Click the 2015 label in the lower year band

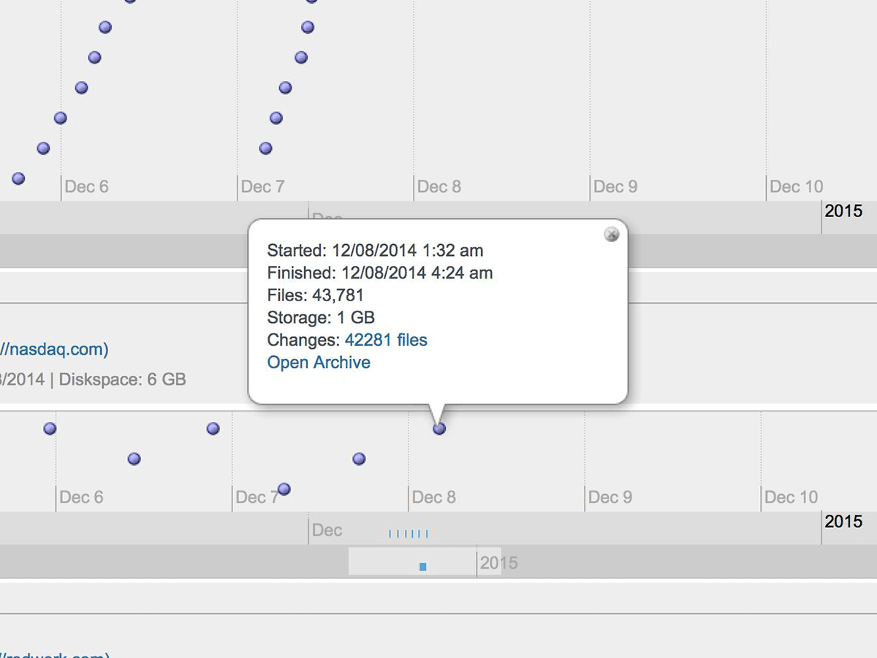(x=499, y=563)
